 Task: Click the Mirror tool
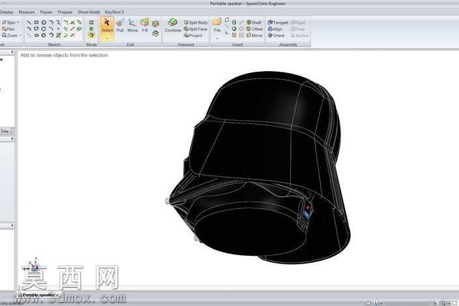254,35
